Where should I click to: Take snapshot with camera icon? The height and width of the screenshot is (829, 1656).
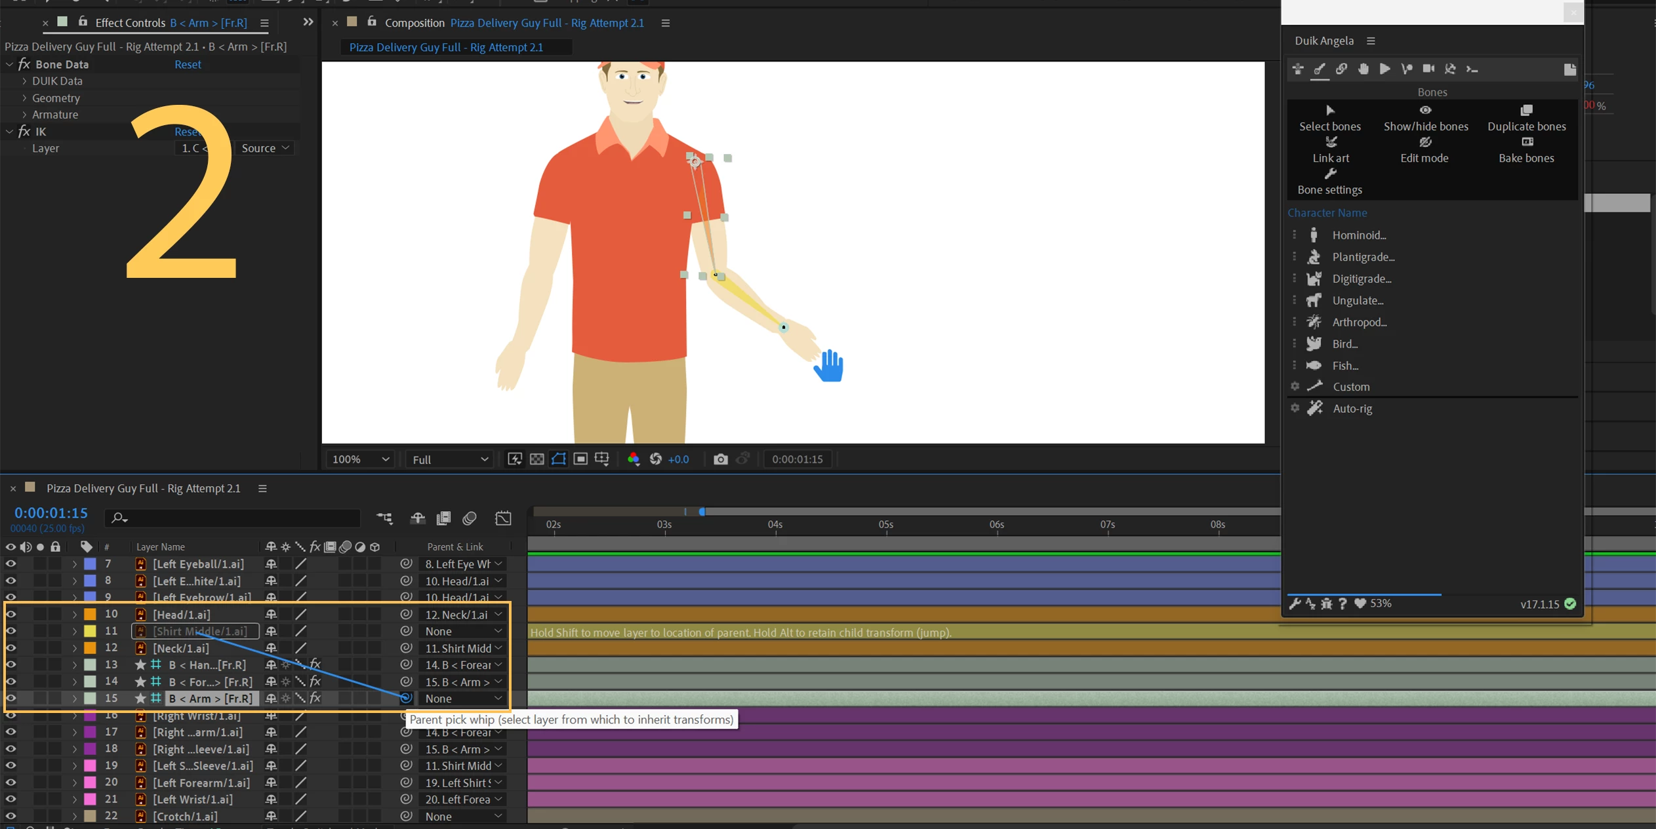(720, 459)
